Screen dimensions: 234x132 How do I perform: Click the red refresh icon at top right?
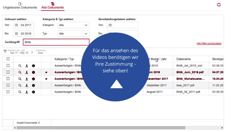coord(219,5)
